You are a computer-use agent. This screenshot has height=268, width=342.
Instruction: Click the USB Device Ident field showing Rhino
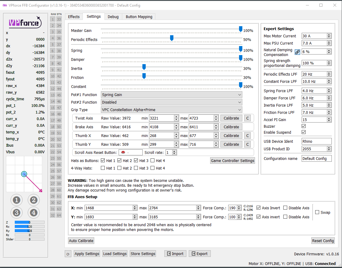pyautogui.click(x=316, y=141)
